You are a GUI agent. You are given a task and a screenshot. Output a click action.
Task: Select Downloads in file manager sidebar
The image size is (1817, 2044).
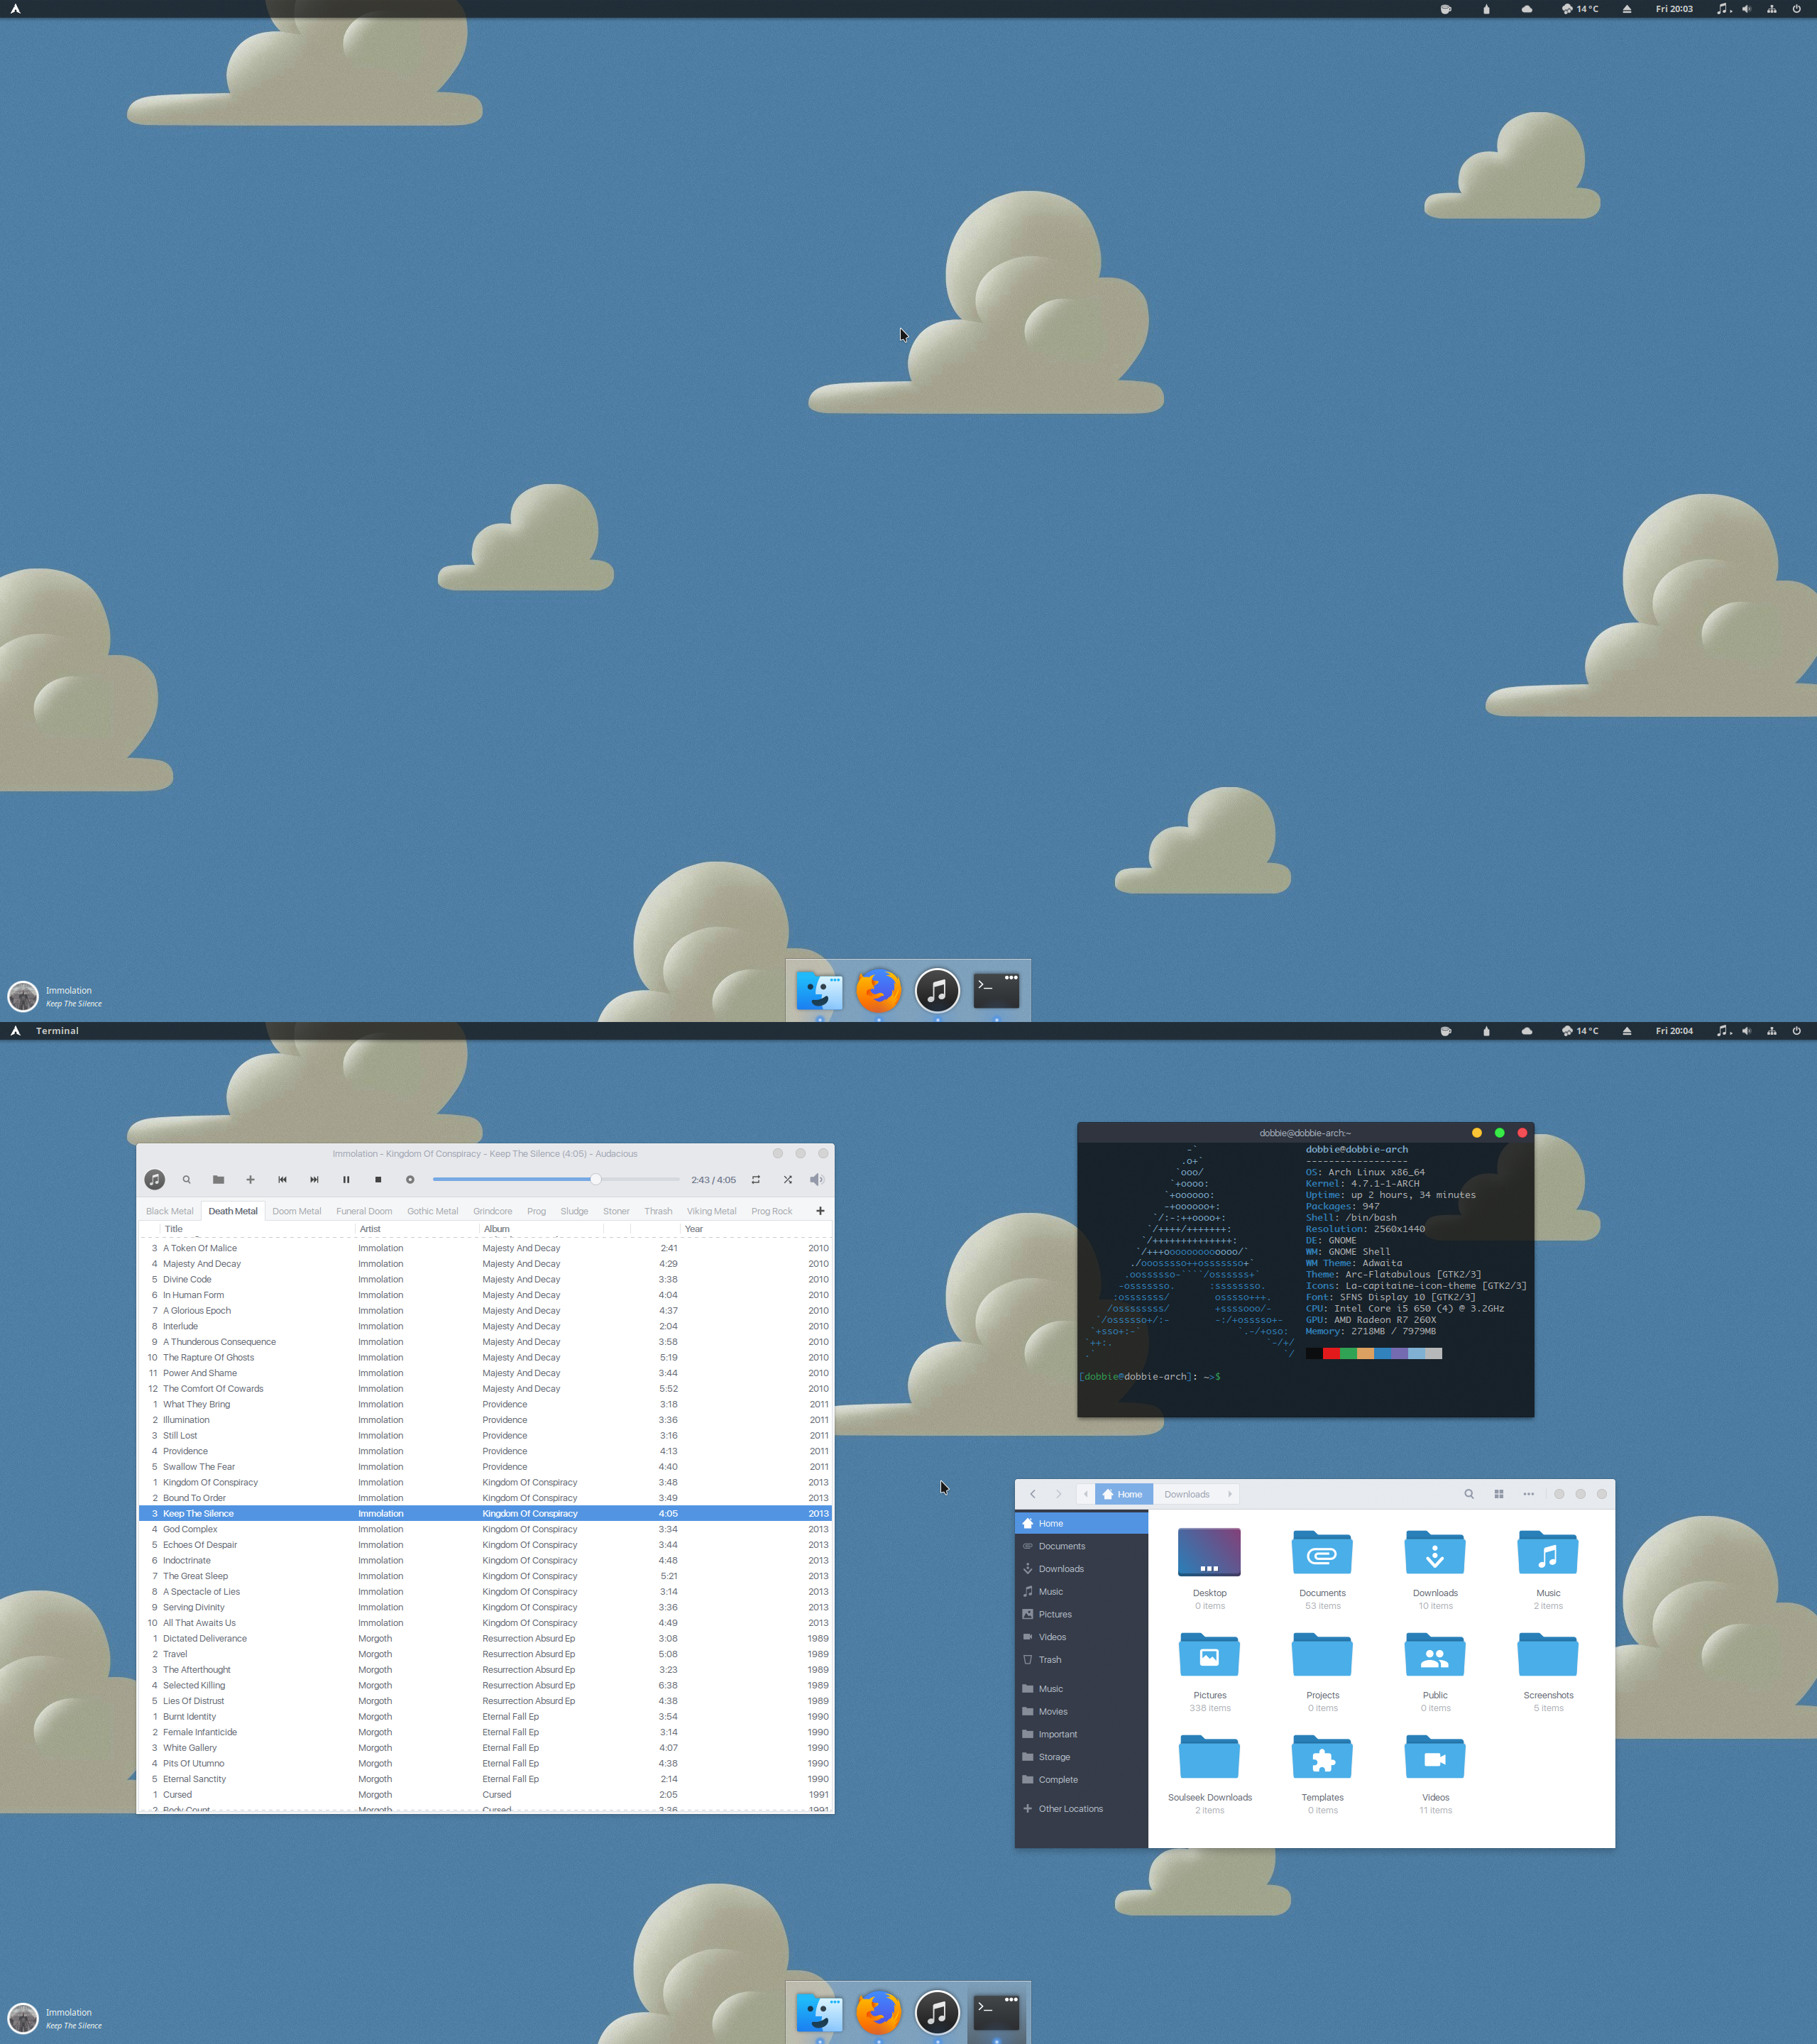pyautogui.click(x=1081, y=1569)
